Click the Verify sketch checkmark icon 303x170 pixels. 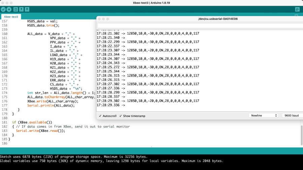point(3,9)
